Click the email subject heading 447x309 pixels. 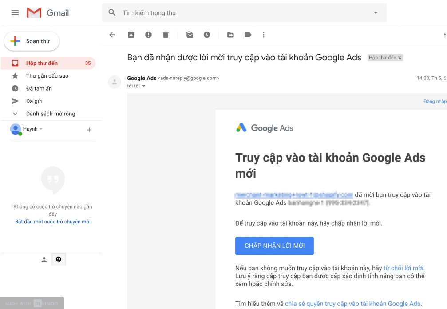click(244, 57)
